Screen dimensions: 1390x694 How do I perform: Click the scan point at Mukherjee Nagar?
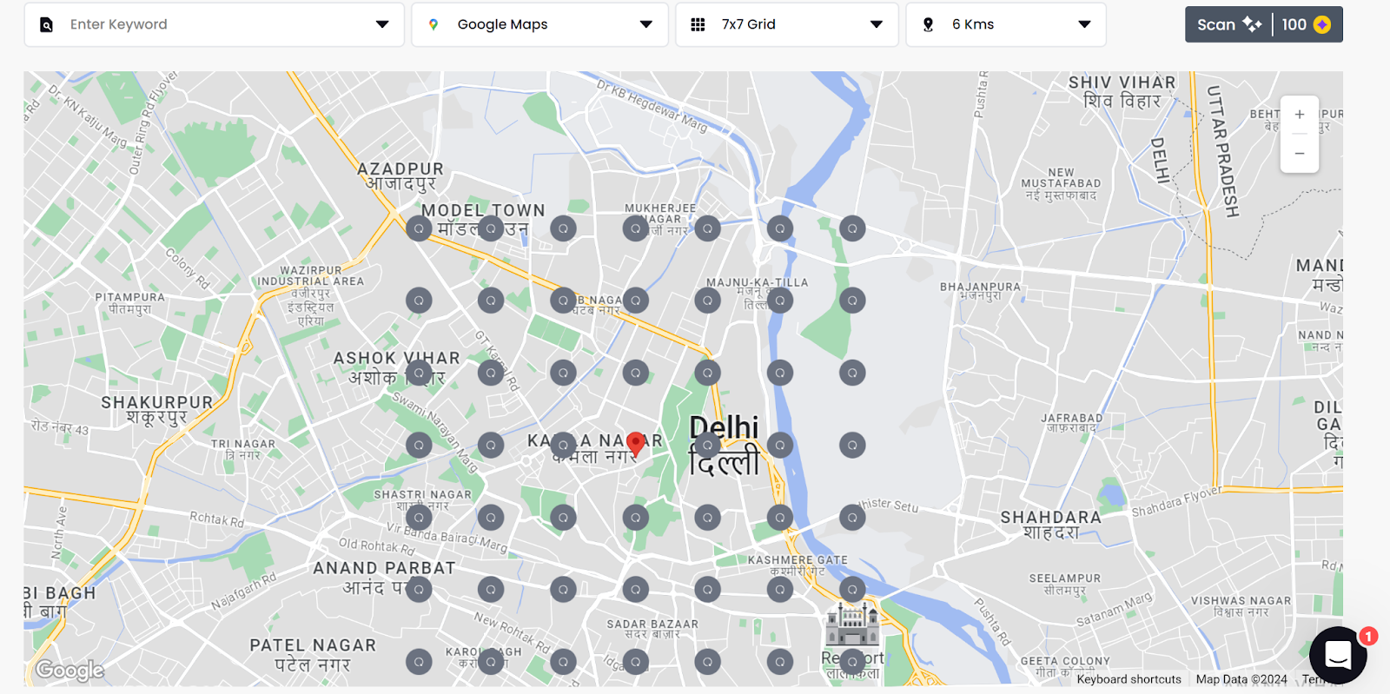(636, 228)
